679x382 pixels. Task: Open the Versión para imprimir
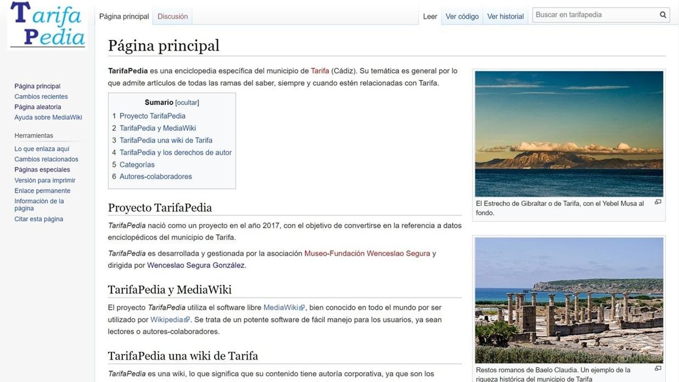pos(45,180)
